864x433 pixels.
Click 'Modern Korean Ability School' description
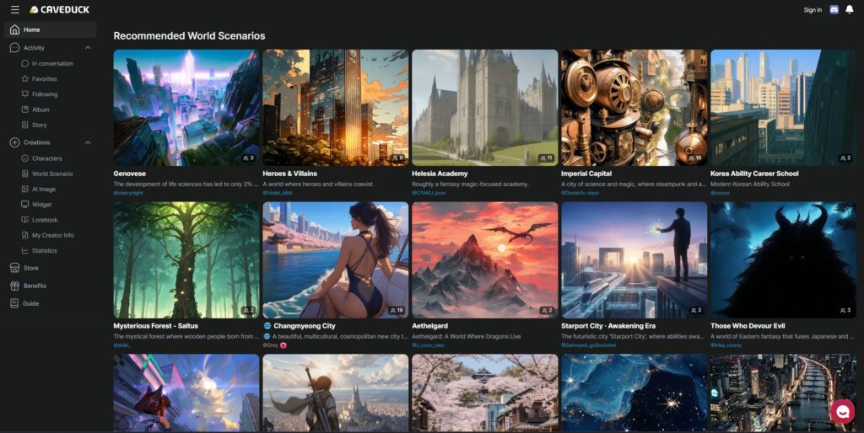point(750,184)
